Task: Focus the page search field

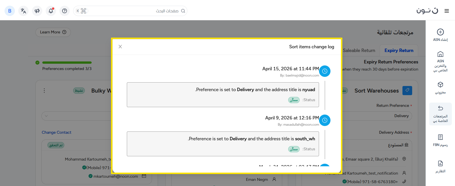Action: pyautogui.click(x=134, y=11)
